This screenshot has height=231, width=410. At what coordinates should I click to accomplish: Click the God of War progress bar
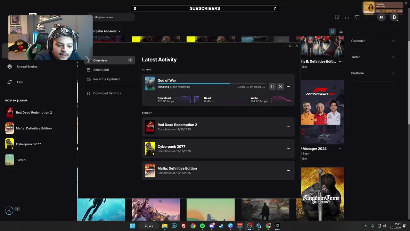point(211,84)
